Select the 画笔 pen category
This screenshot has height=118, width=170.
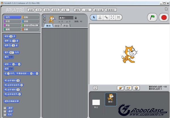[12, 29]
